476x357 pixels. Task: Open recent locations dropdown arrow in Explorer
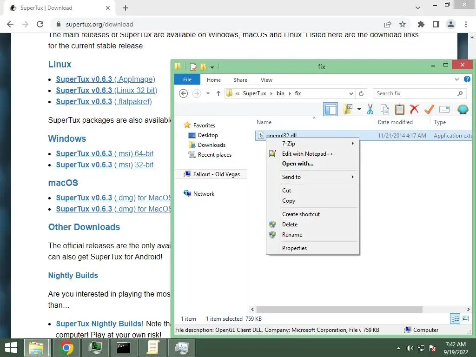pos(208,93)
